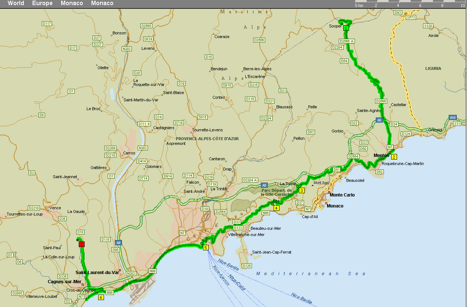Click waypoint marker 3 near La Turbie
The image size is (467, 307).
[301, 190]
